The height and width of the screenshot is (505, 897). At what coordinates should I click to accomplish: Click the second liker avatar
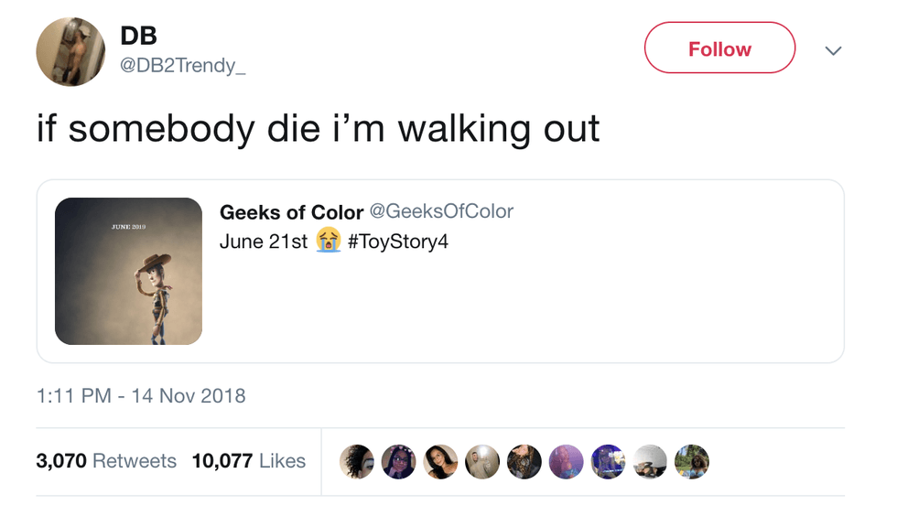(x=397, y=461)
